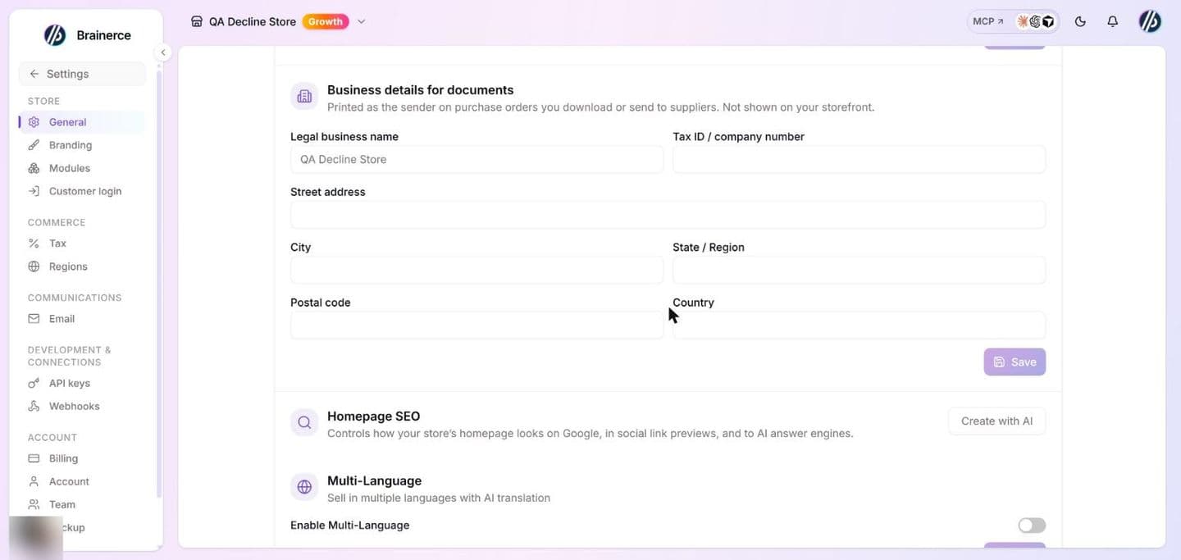Open Regions settings page
Image resolution: width=1181 pixels, height=560 pixels.
(x=82, y=266)
